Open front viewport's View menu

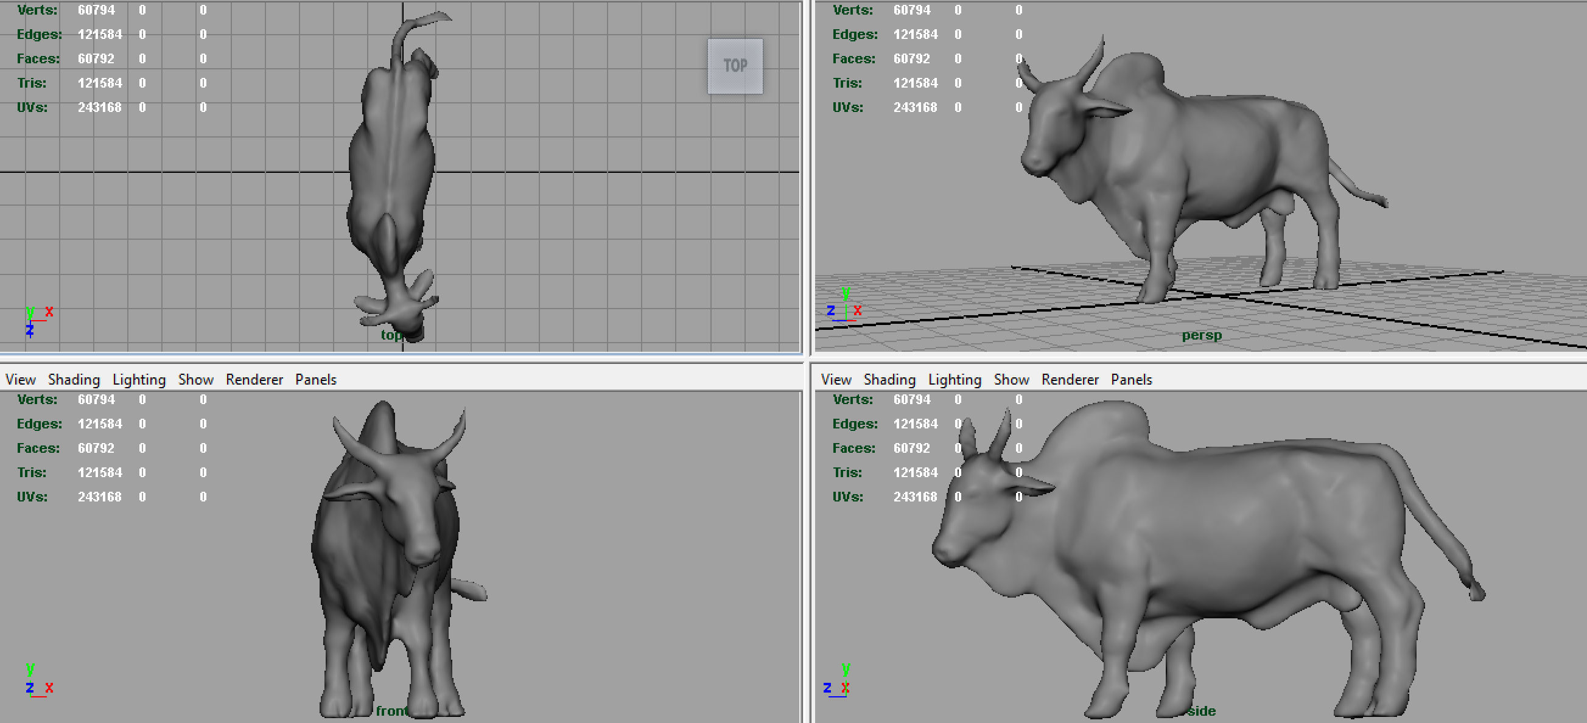(20, 379)
